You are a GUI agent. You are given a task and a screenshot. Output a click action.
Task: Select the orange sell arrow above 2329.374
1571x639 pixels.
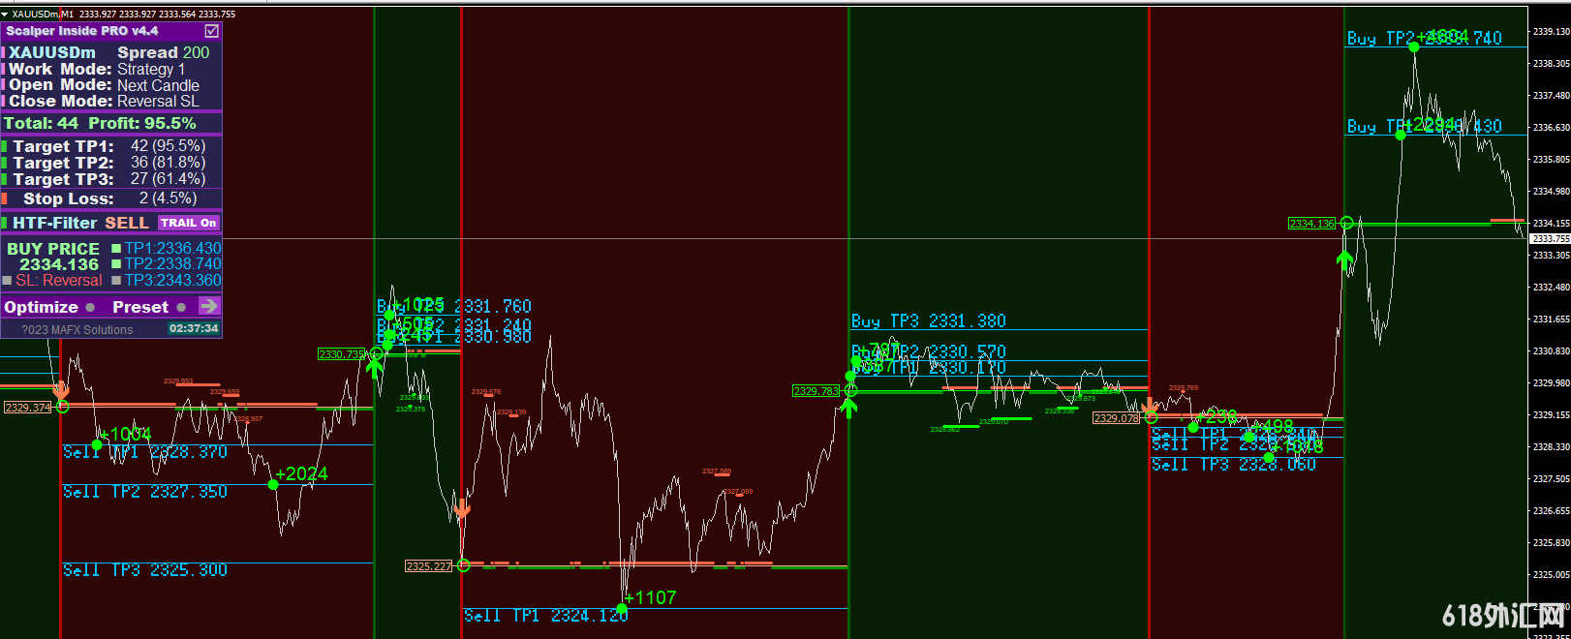[x=61, y=390]
